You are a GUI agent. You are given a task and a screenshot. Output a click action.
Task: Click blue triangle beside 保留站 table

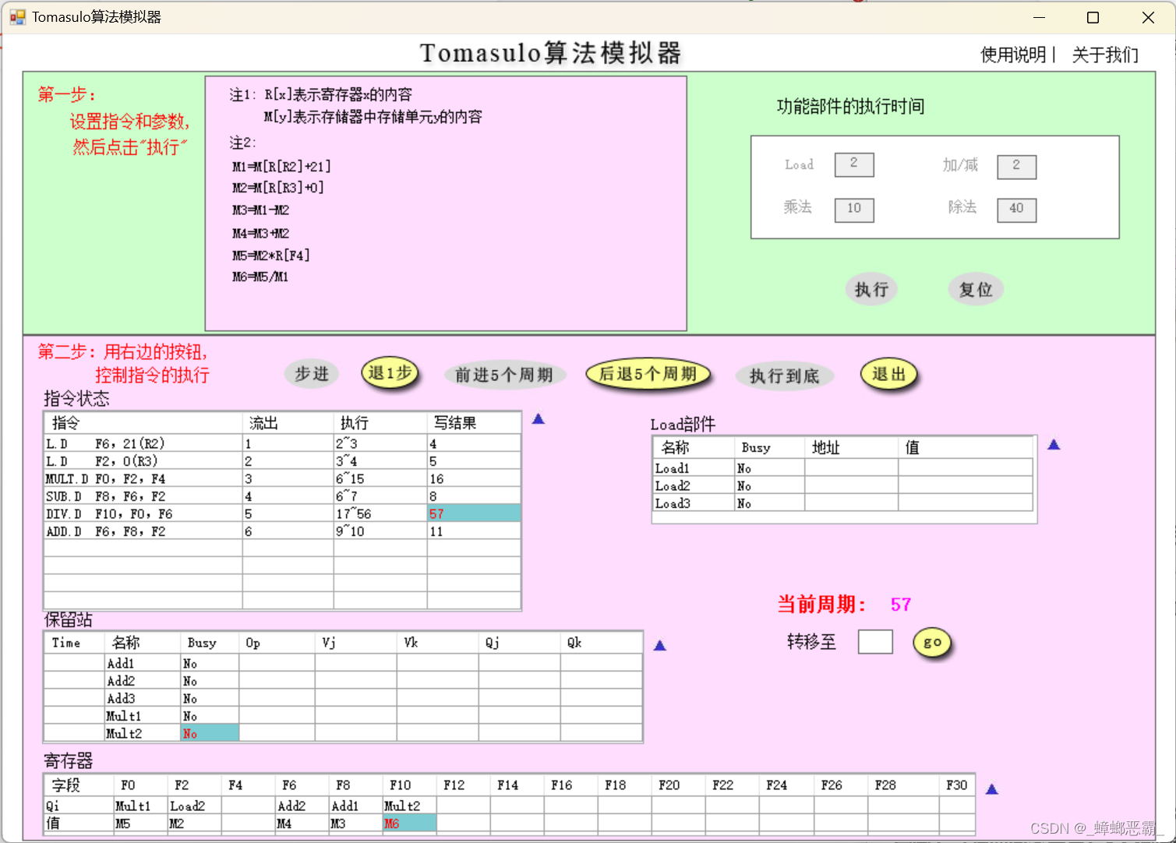(x=659, y=646)
